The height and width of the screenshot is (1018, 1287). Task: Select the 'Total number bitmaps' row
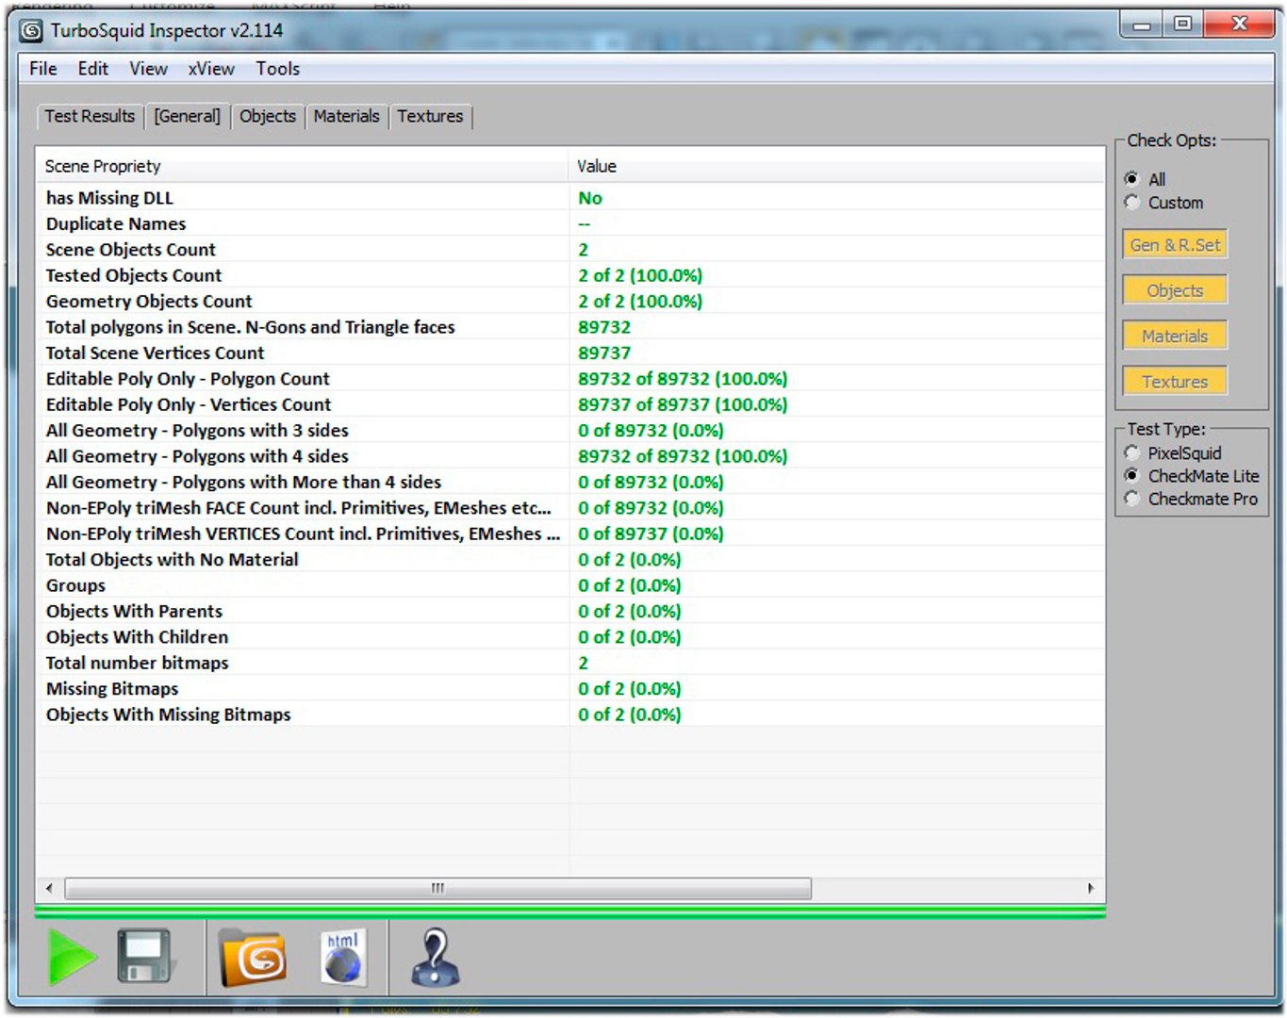pos(570,663)
